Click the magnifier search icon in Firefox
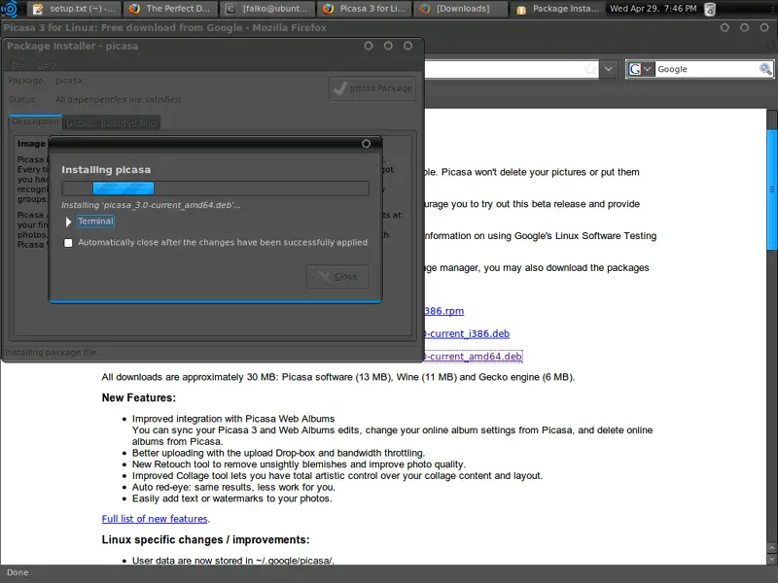Screen dimensions: 778x583 coord(765,69)
